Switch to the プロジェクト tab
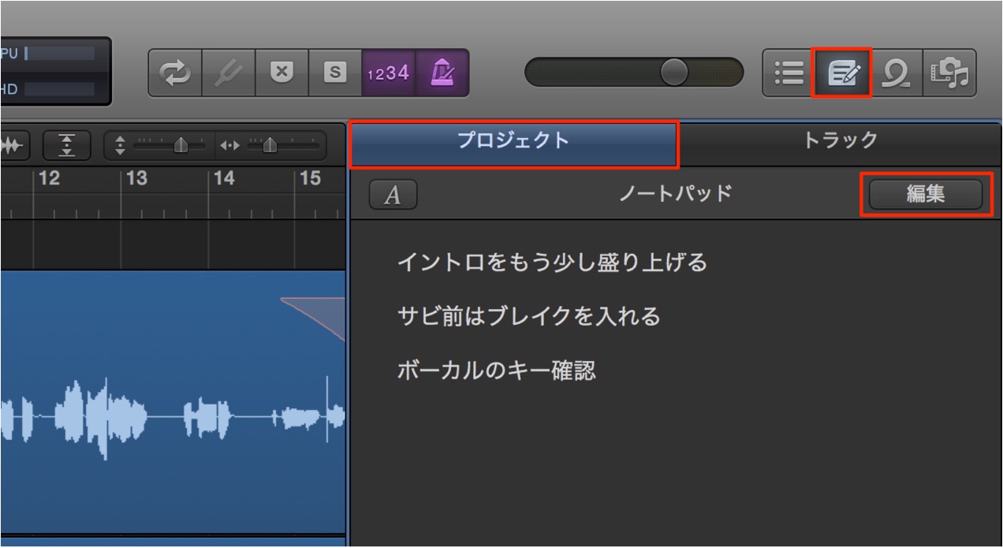The height and width of the screenshot is (548, 1003). [513, 145]
